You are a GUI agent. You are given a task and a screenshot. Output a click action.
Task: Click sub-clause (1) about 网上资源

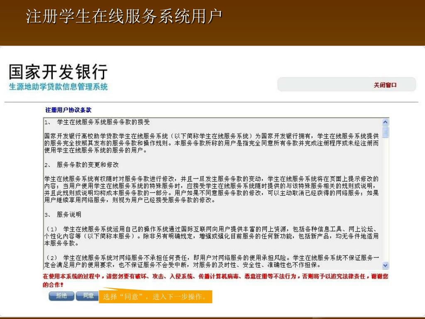211,236
